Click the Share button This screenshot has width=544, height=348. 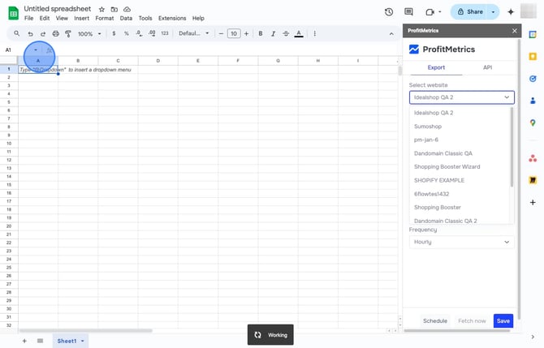point(470,12)
